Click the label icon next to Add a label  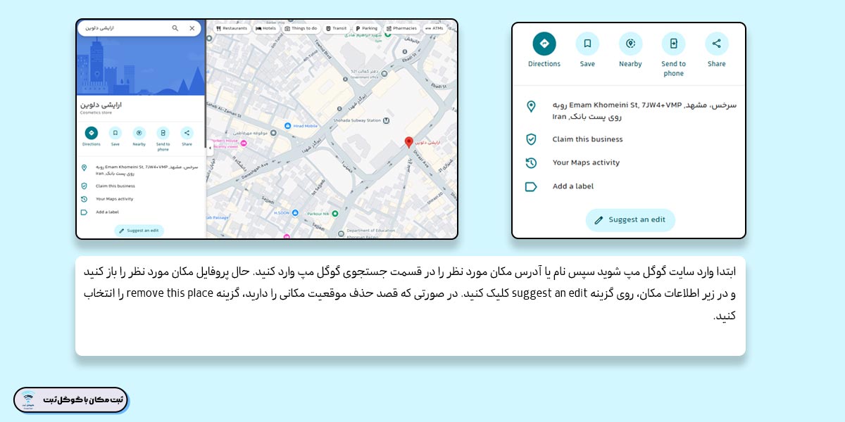[x=530, y=186]
